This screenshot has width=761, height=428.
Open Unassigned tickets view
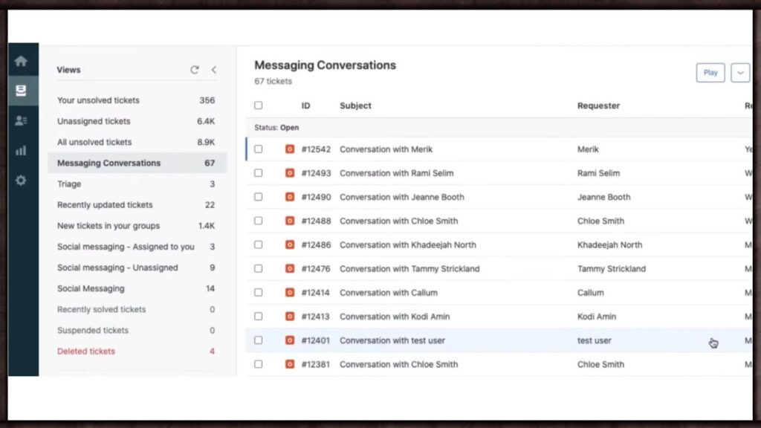[x=137, y=121]
